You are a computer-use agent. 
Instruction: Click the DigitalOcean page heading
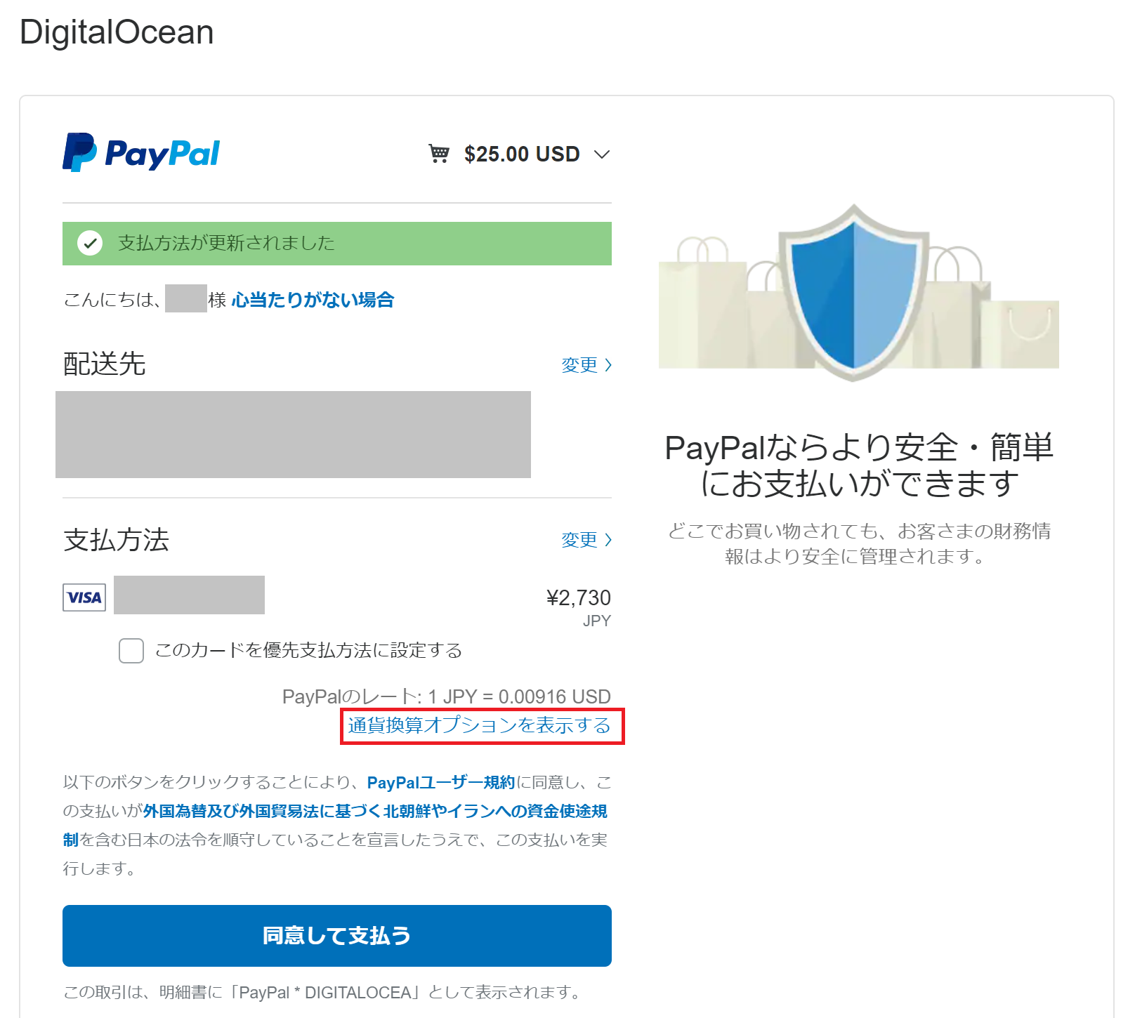[x=117, y=32]
